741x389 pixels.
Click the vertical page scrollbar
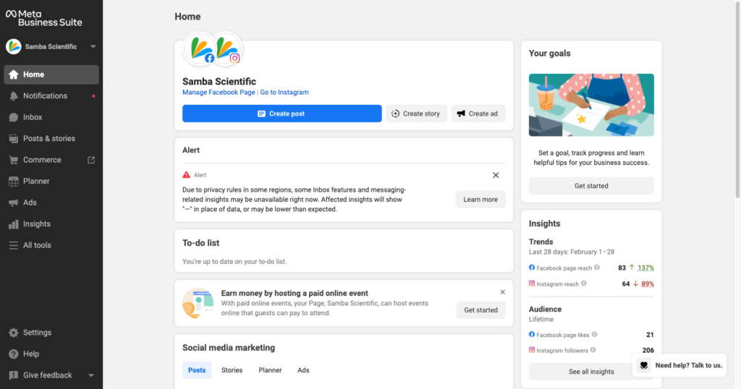click(737, 99)
